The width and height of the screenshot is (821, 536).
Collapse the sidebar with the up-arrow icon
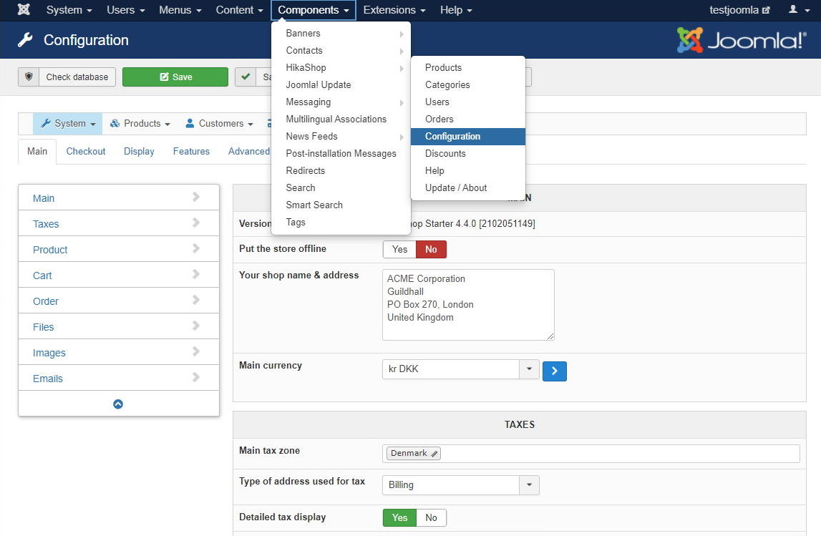118,404
